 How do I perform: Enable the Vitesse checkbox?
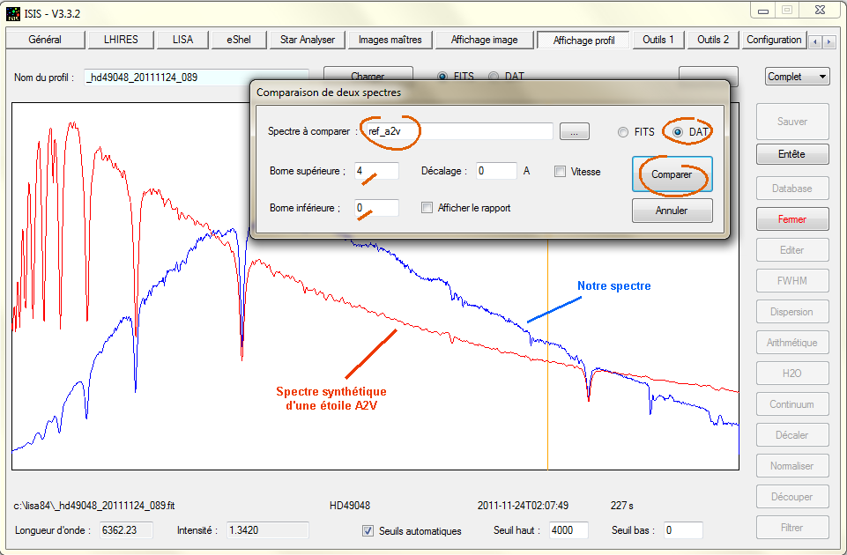[x=560, y=172]
